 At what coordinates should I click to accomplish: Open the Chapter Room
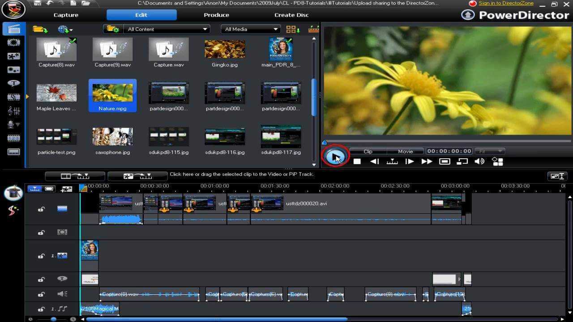[14, 138]
